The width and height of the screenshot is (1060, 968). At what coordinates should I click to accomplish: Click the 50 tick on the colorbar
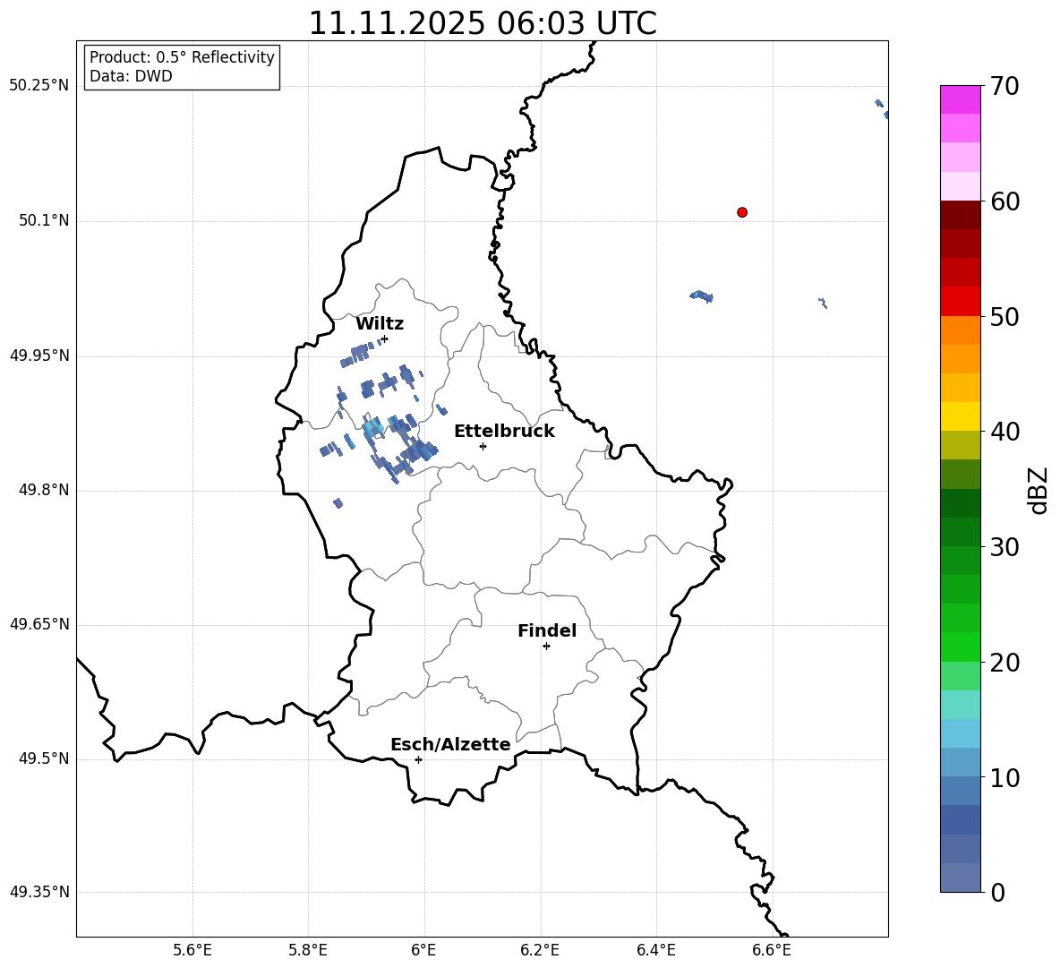(x=1004, y=316)
